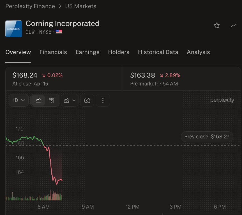Select the Analysis tab
The image size is (242, 215).
(x=198, y=52)
